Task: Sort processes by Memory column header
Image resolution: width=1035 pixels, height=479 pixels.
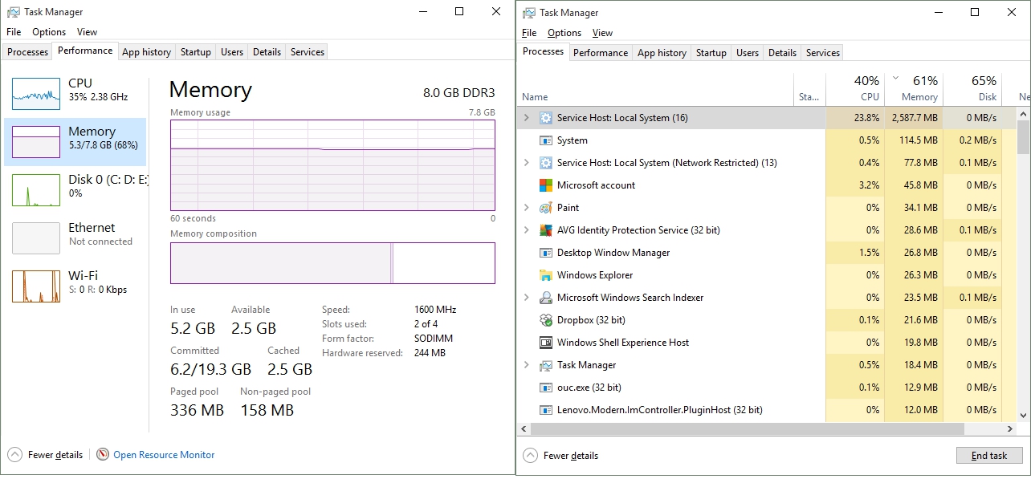Action: tap(919, 97)
